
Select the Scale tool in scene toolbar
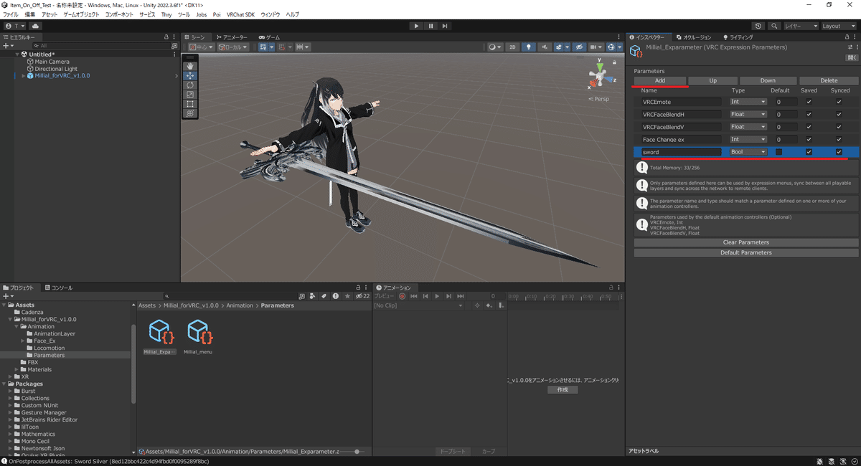pyautogui.click(x=190, y=94)
